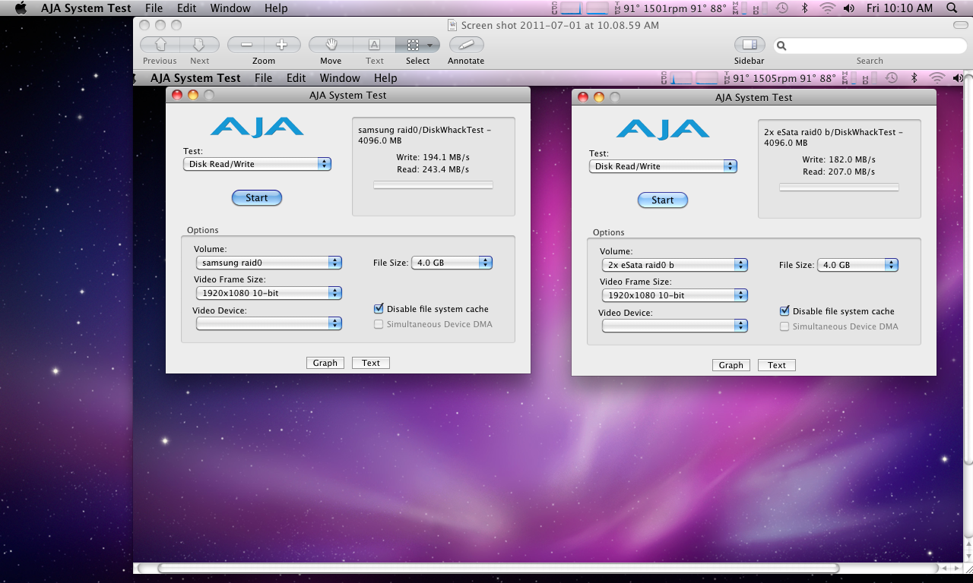Toggle the Sidebar button in Preview
The image size is (973, 583).
coord(750,45)
